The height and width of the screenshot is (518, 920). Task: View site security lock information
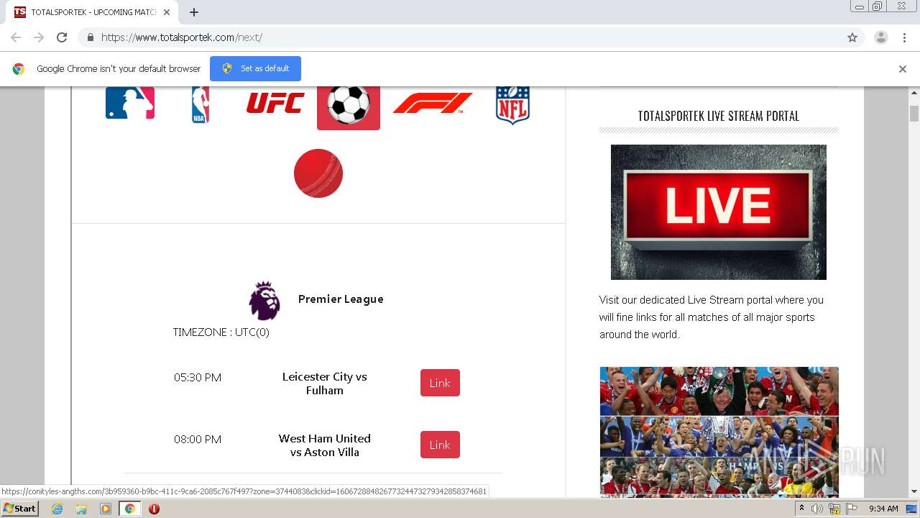tap(90, 37)
